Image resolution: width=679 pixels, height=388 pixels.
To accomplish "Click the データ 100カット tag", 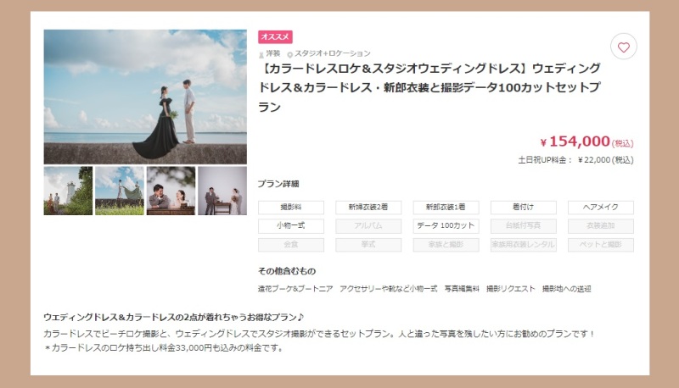I will 446,226.
